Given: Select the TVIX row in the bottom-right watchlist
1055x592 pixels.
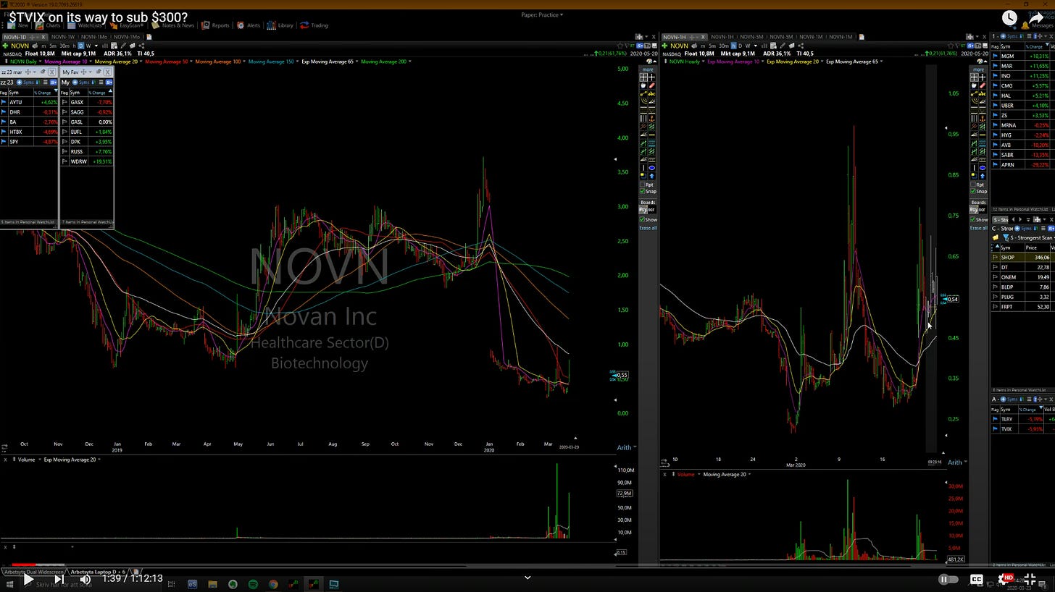Looking at the screenshot, I should click(x=1022, y=428).
